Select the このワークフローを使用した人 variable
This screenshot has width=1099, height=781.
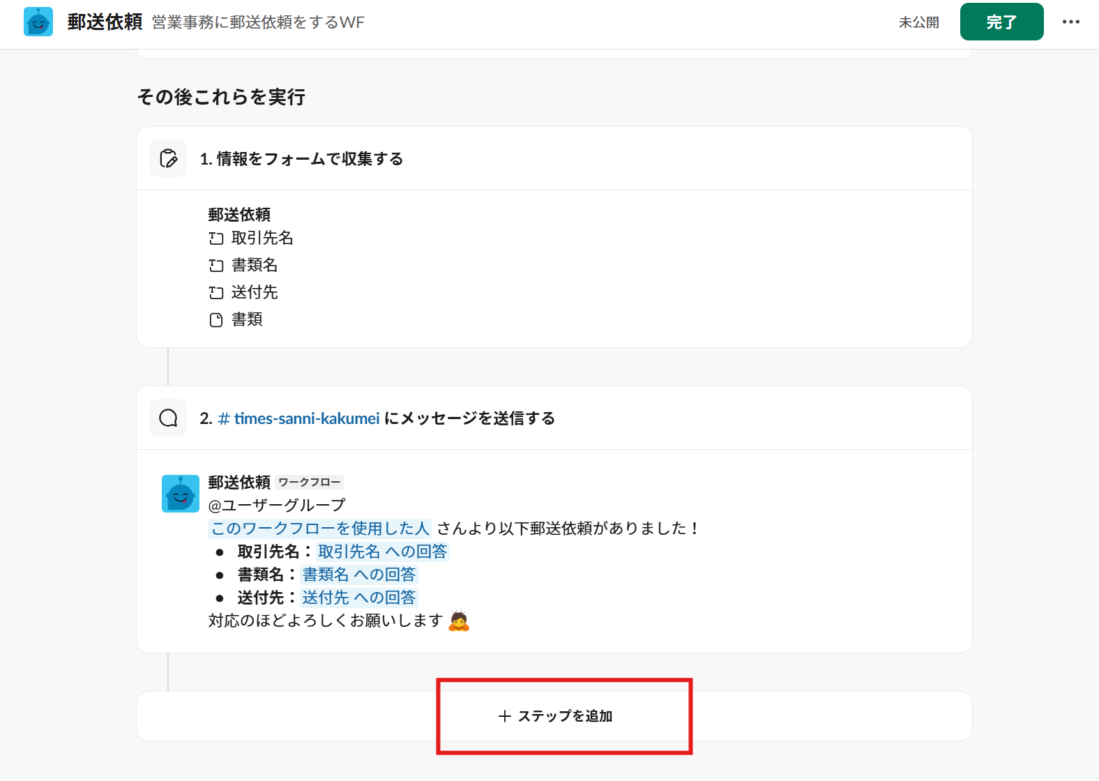pyautogui.click(x=320, y=529)
